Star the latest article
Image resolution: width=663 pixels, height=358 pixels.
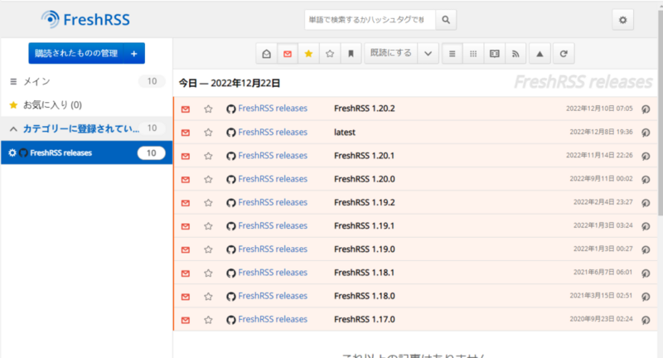point(208,133)
